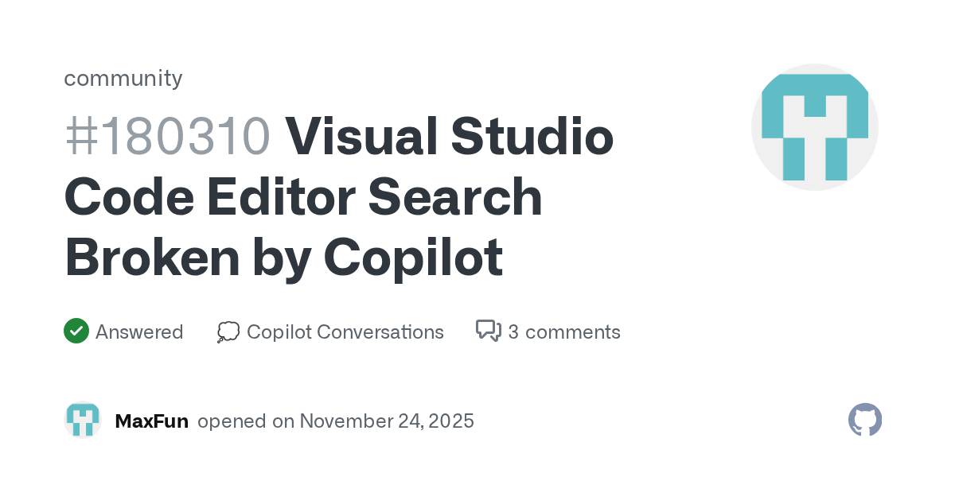Viewport: 955px width, 477px height.
Task: Open the MaxFun username link
Action: click(x=152, y=421)
